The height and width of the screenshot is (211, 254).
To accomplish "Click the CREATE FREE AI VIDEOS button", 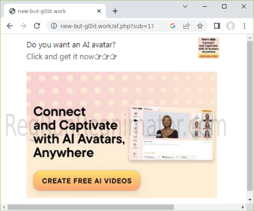I will click(x=87, y=181).
